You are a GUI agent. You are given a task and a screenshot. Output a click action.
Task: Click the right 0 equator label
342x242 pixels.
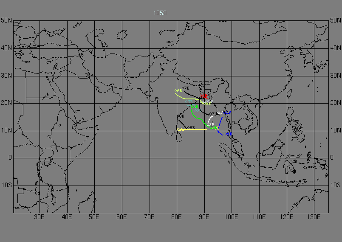click(333, 158)
